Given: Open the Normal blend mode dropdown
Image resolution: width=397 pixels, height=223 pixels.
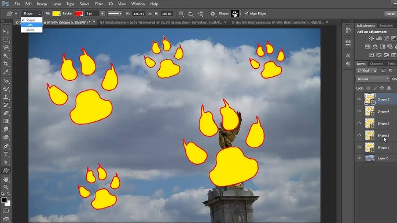Looking at the screenshot, I should pyautogui.click(x=373, y=79).
